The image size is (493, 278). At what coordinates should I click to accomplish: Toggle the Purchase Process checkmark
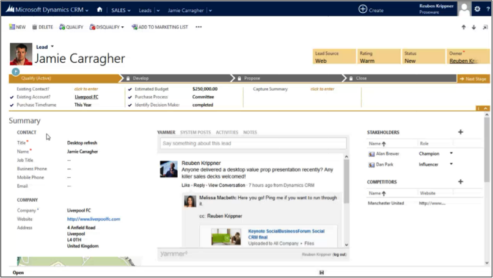click(x=130, y=98)
